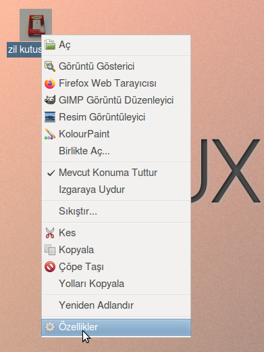Click the Resim Görüntüleyici picture icon
Image resolution: width=264 pixels, height=352 pixels.
[50, 117]
